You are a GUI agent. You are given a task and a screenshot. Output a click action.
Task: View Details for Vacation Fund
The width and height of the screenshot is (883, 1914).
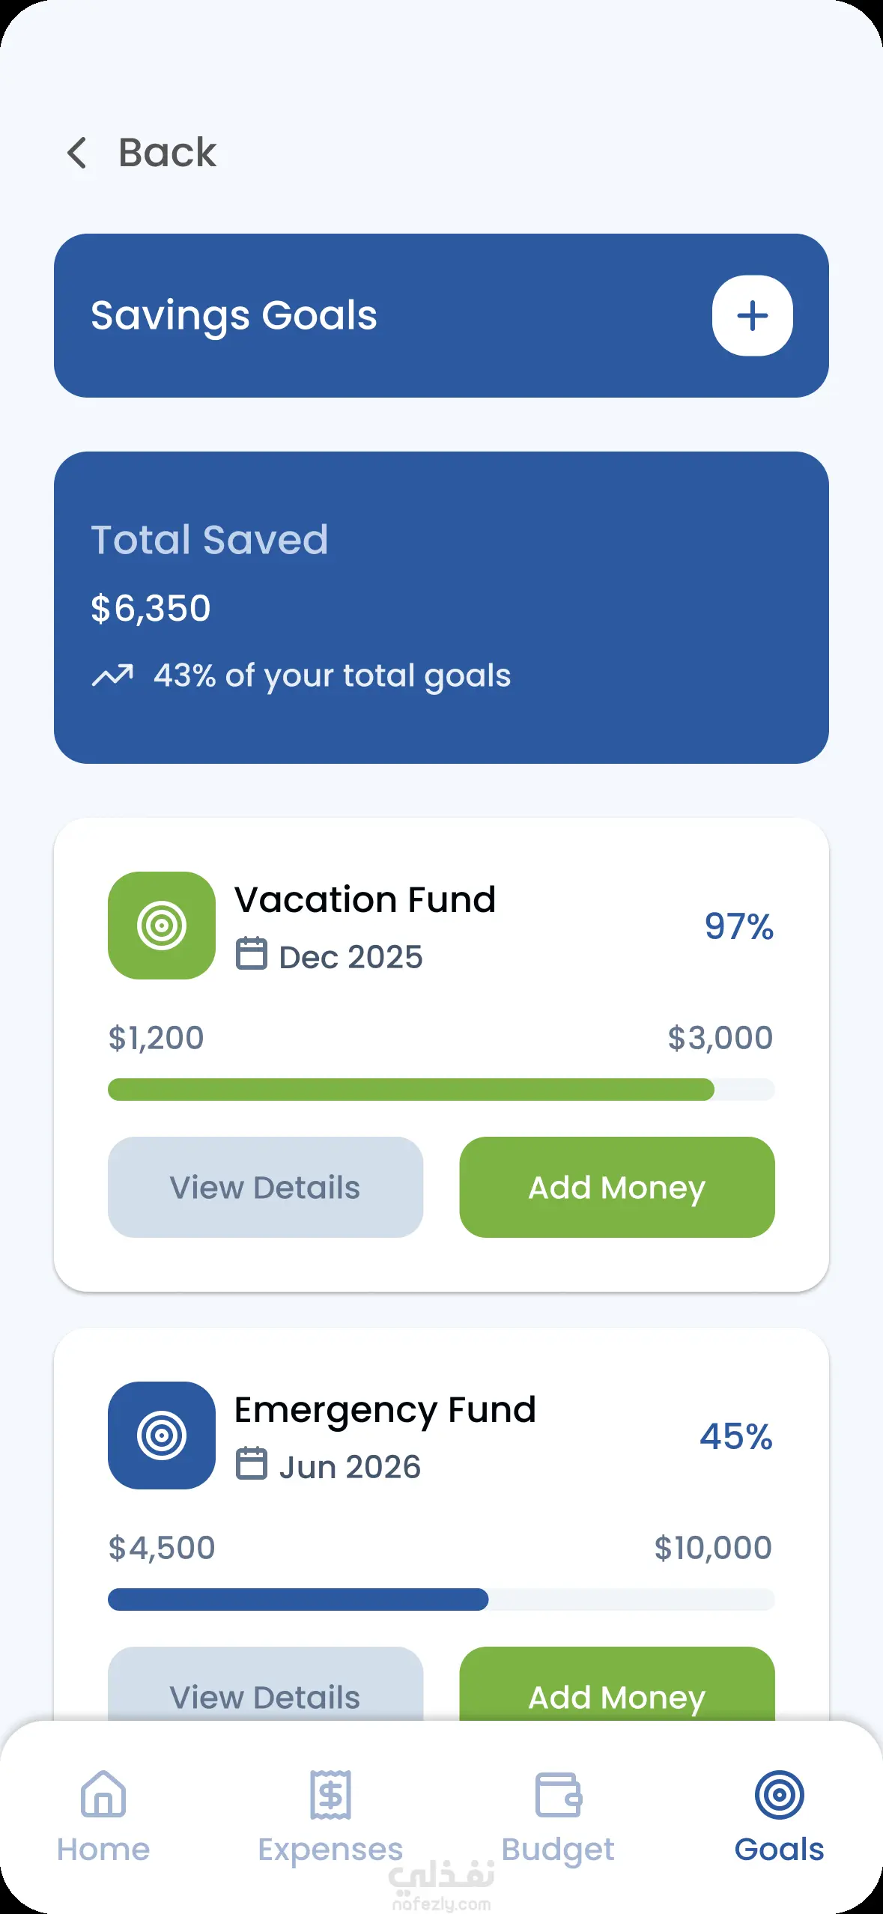point(265,1187)
